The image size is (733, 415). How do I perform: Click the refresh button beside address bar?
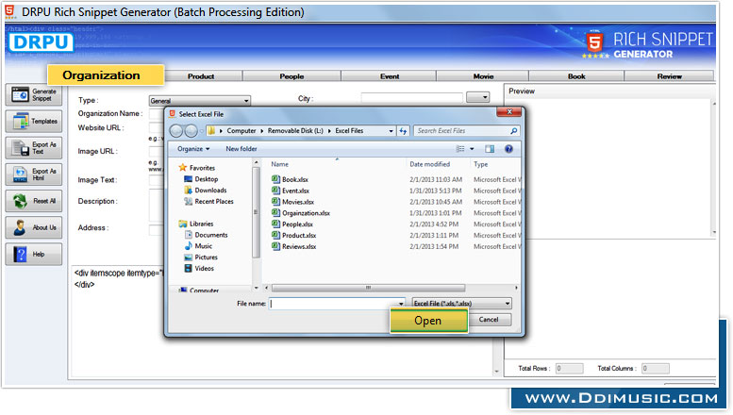403,131
